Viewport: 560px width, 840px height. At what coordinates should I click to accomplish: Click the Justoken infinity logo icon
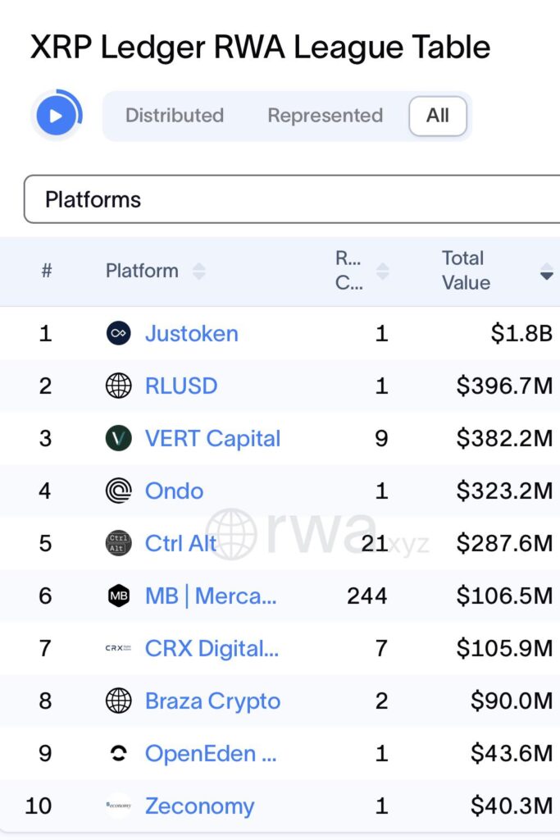[118, 333]
